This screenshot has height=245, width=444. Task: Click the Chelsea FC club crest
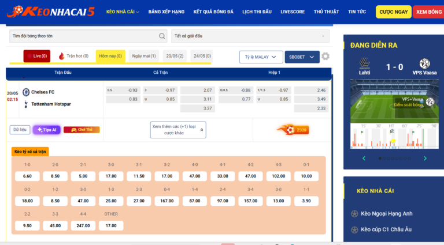(x=26, y=92)
